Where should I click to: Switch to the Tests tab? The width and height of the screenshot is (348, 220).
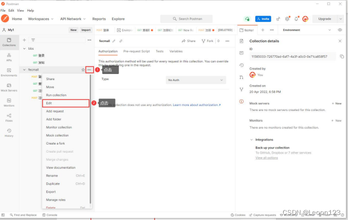tap(160, 51)
